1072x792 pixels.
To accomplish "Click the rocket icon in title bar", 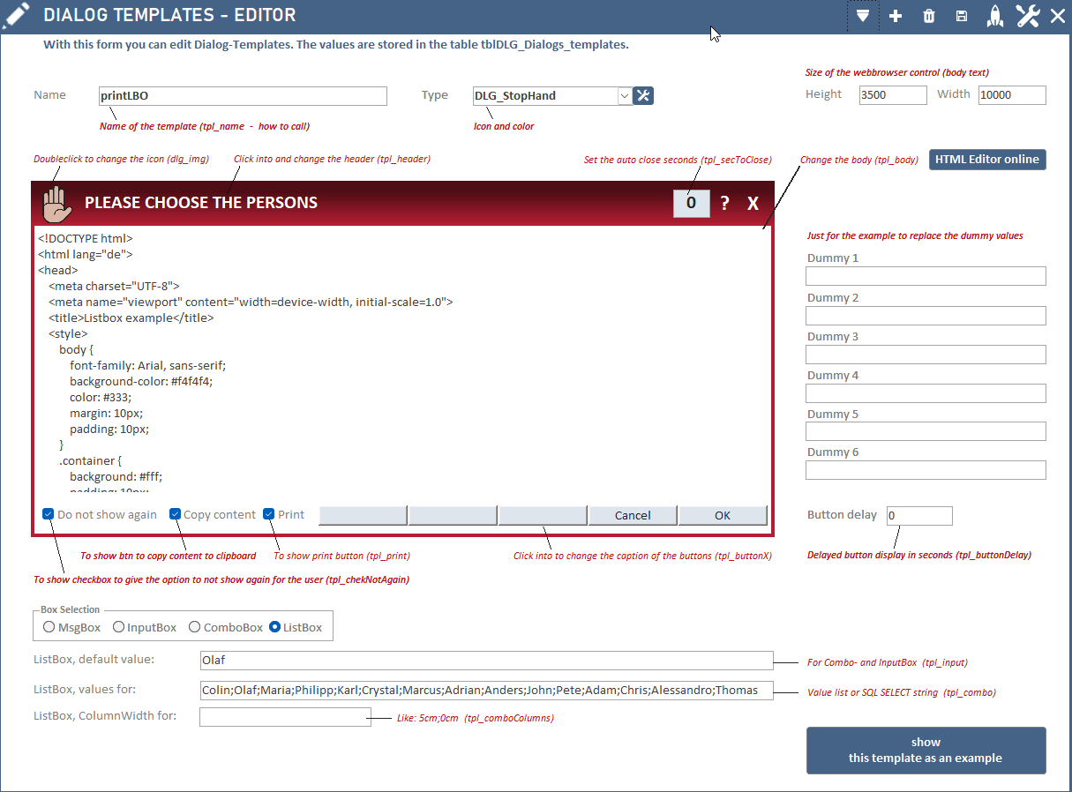I will click(994, 16).
